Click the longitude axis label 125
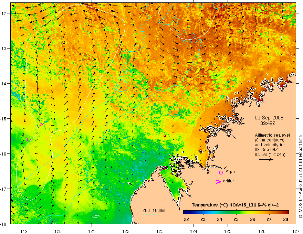 [228, 231]
